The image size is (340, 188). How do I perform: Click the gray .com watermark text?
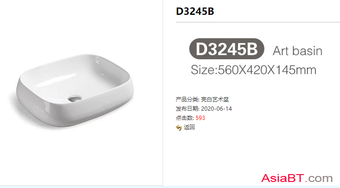click(319, 178)
